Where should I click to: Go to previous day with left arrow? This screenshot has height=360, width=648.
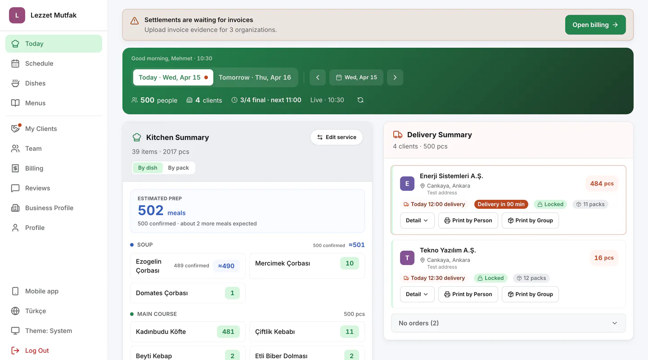(x=318, y=77)
